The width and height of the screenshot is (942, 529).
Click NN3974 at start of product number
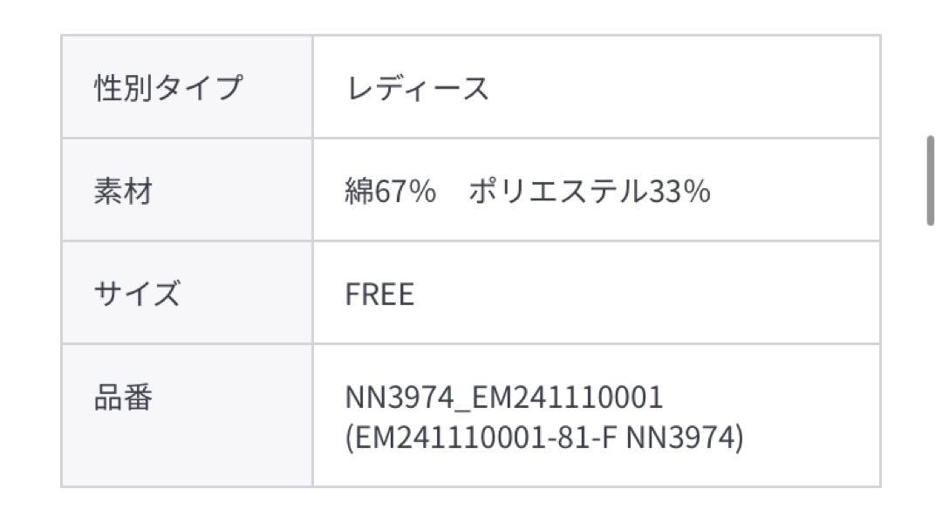pyautogui.click(x=399, y=397)
